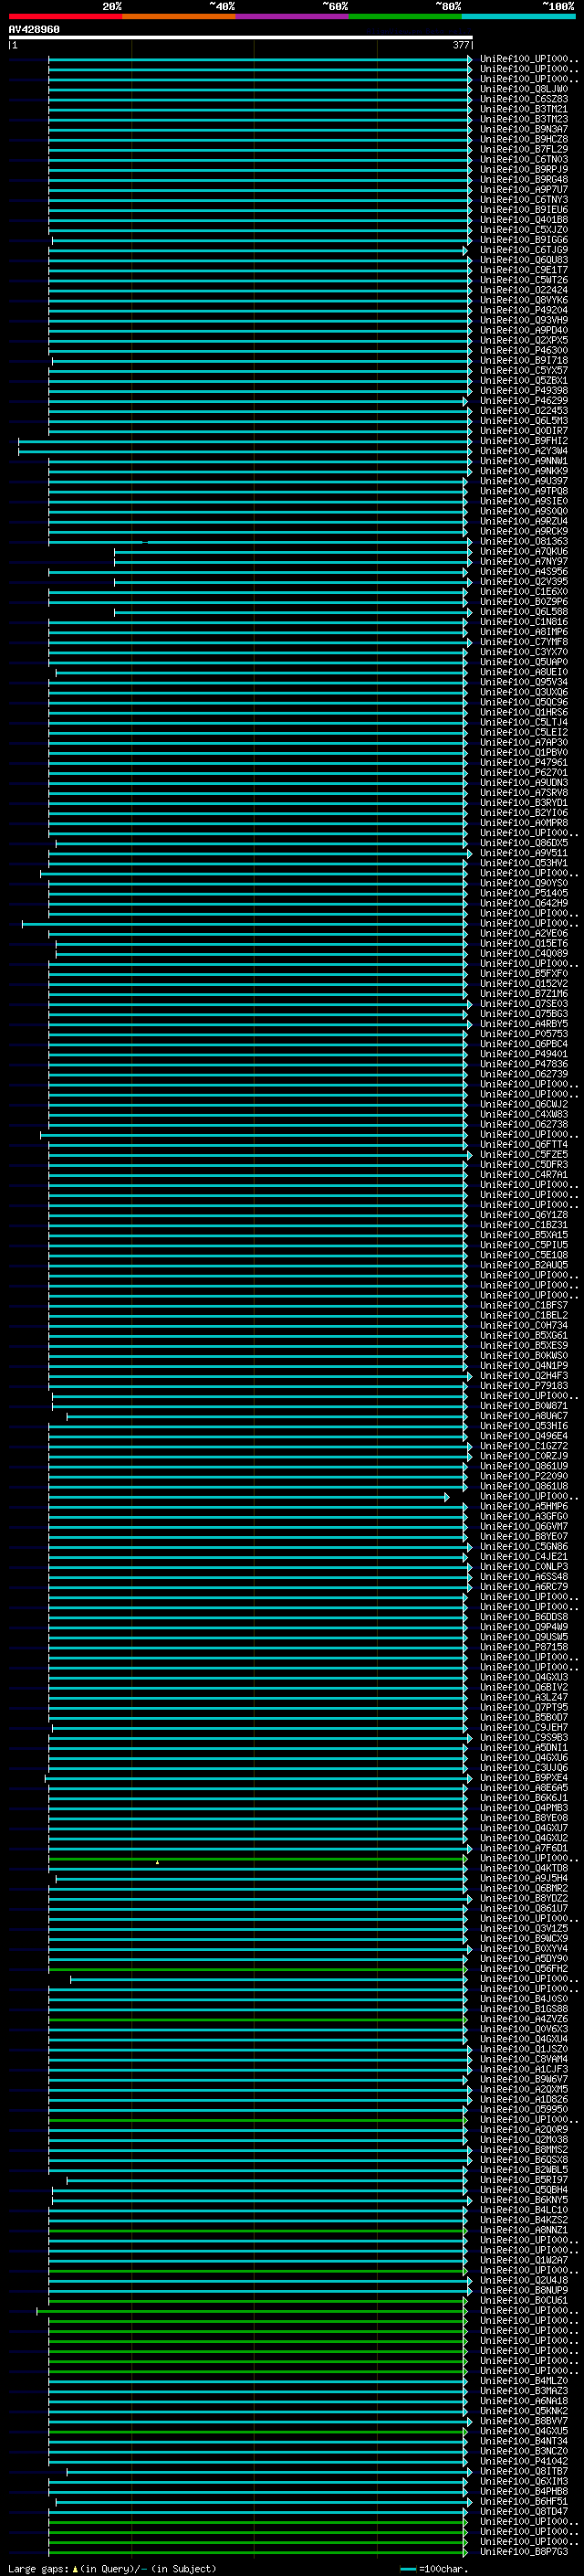Image resolution: width=584 pixels, height=2576 pixels.
Task: Select hit label UniRef100_B3TM21
Action: click(x=523, y=109)
